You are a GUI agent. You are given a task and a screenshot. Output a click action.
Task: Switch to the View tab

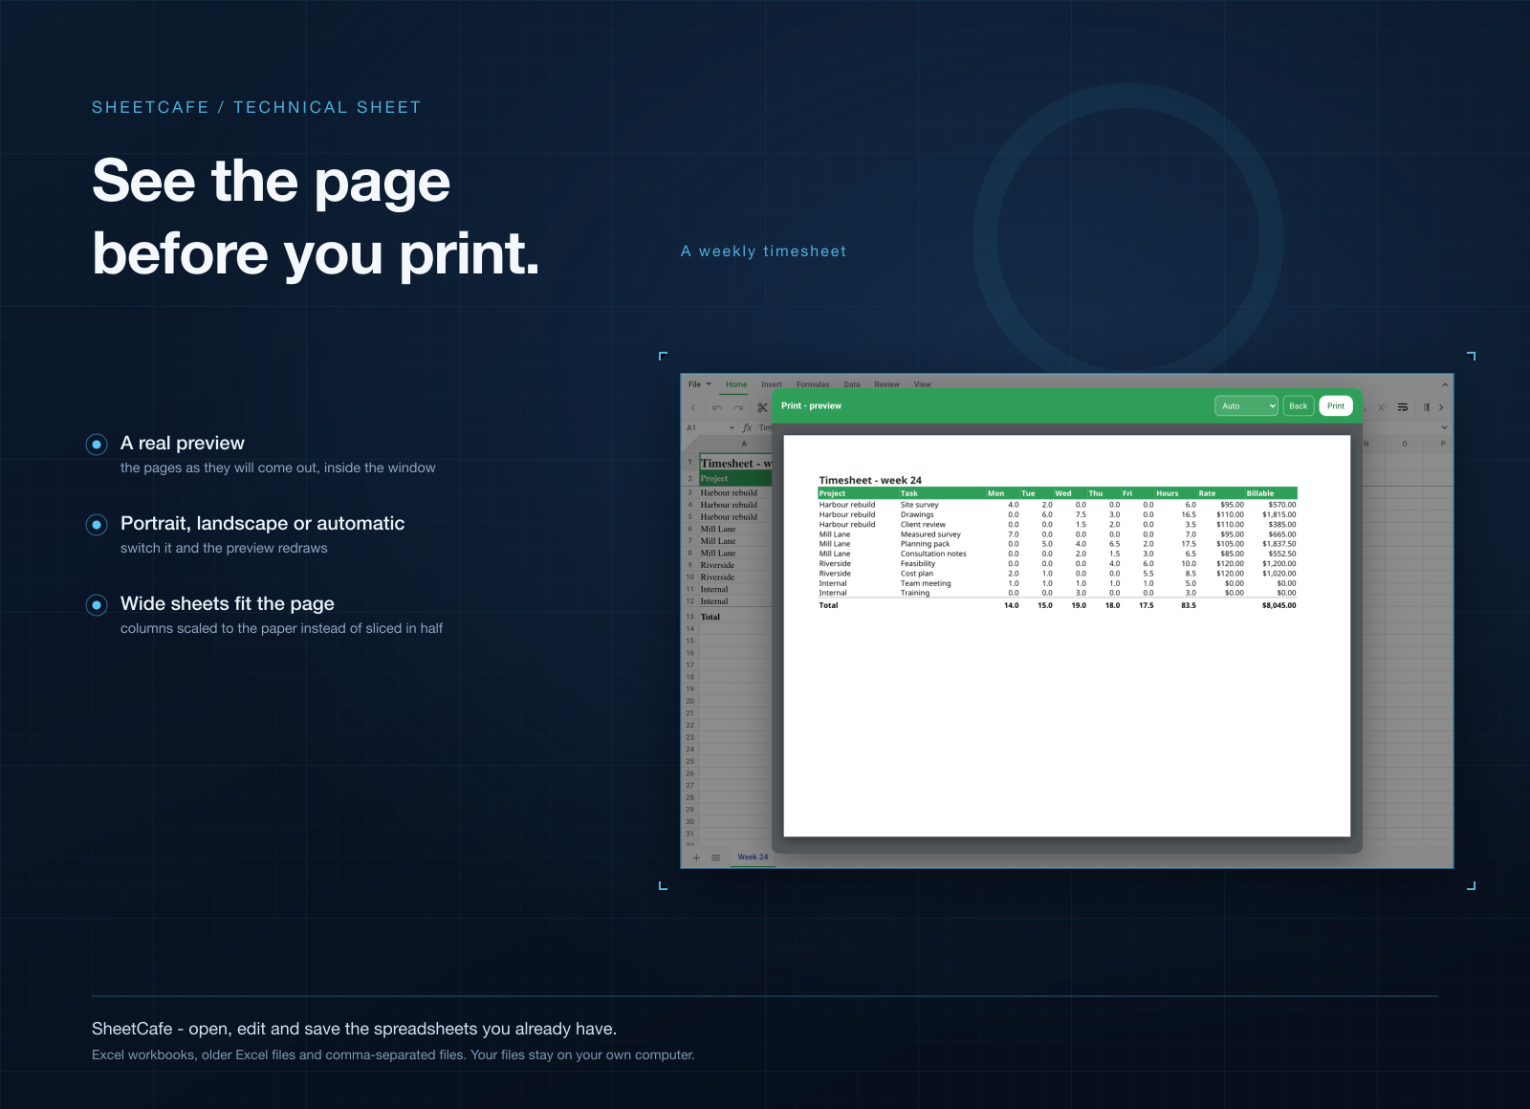coord(922,384)
